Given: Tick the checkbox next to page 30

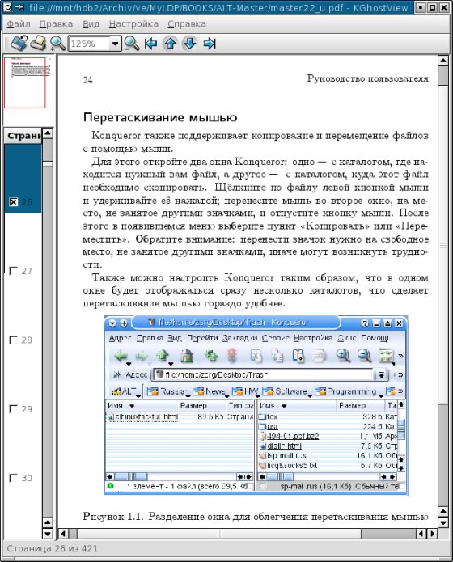Looking at the screenshot, I should point(13,478).
